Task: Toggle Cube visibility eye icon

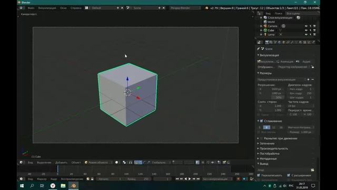Action: [306, 31]
